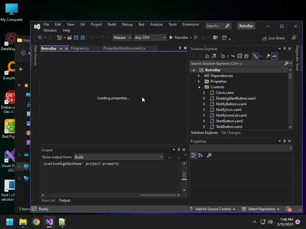
Task: Click the window layout toolbar icon
Action: click(224, 38)
